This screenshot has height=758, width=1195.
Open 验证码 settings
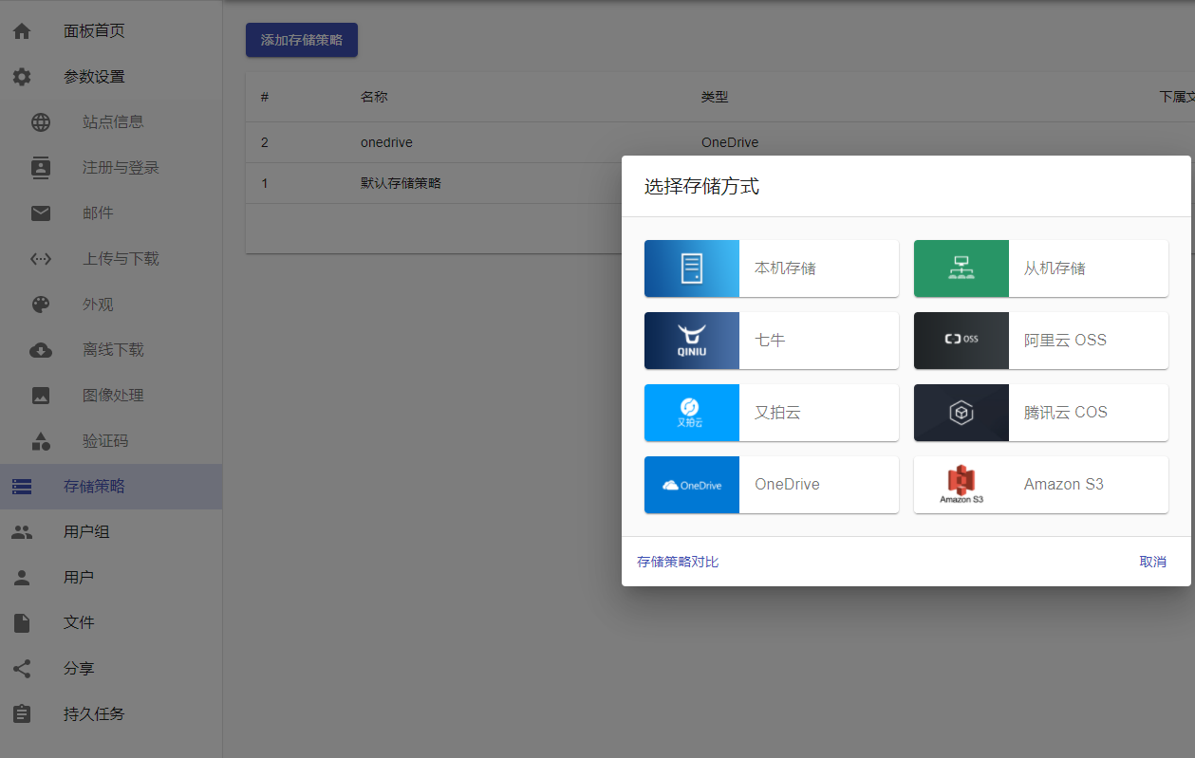pos(111,441)
